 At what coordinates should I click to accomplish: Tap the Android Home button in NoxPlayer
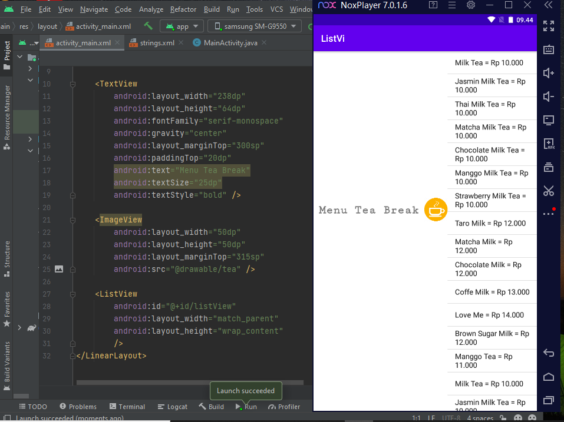coord(549,377)
